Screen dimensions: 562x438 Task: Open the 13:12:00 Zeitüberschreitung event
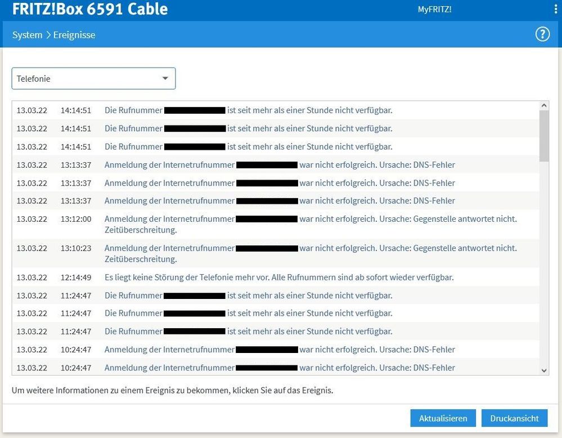tap(275, 224)
